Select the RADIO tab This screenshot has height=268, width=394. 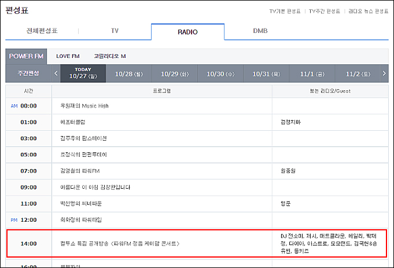187,32
